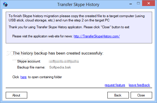Click the Thank you message line
This screenshot has height=103, width=157.
(x=69, y=27)
